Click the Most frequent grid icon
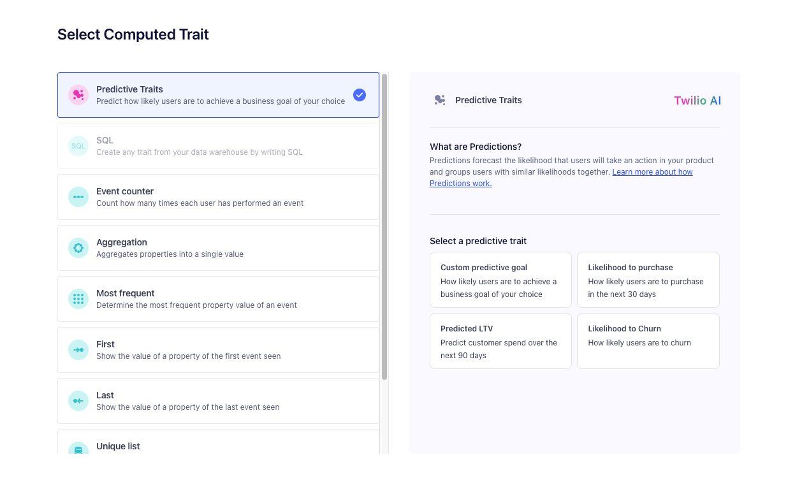This screenshot has height=478, width=802. [x=78, y=298]
